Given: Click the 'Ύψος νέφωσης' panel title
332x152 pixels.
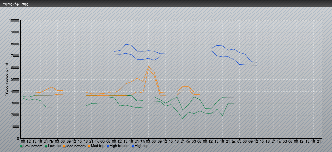Looking at the screenshot, I should 15,4.
